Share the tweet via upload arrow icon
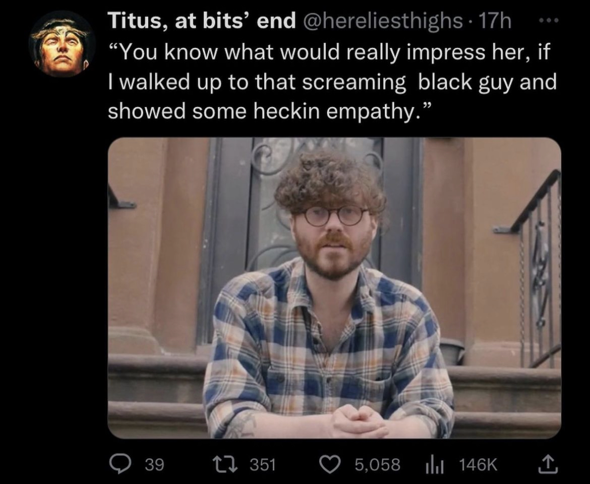The width and height of the screenshot is (590, 484). point(547,464)
